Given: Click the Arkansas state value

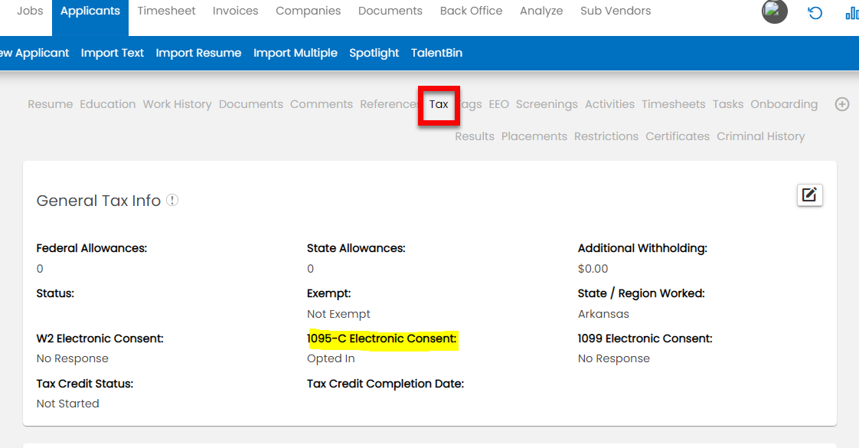Looking at the screenshot, I should coord(603,314).
